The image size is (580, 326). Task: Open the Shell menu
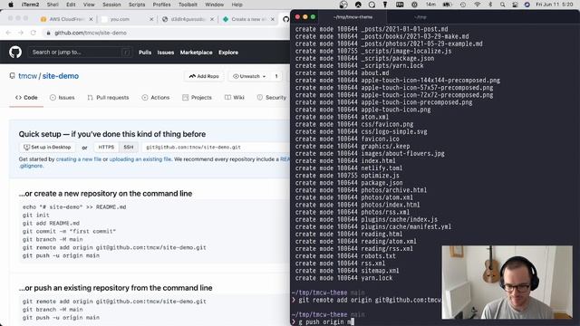(53, 5)
